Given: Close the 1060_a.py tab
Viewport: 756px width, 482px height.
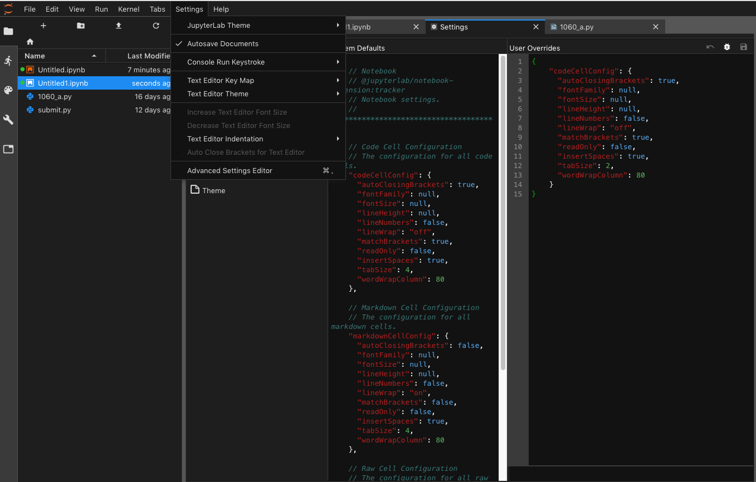Looking at the screenshot, I should click(x=656, y=27).
